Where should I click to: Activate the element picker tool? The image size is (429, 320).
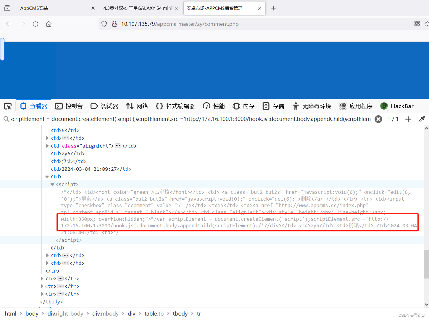(8, 106)
